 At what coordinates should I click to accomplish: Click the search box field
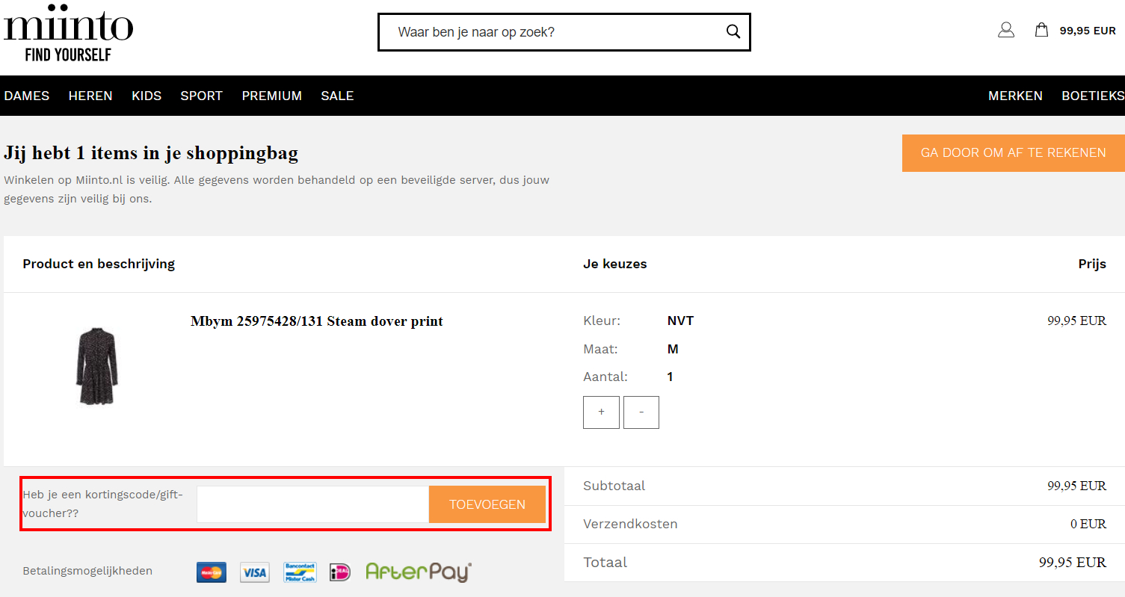pyautogui.click(x=553, y=32)
